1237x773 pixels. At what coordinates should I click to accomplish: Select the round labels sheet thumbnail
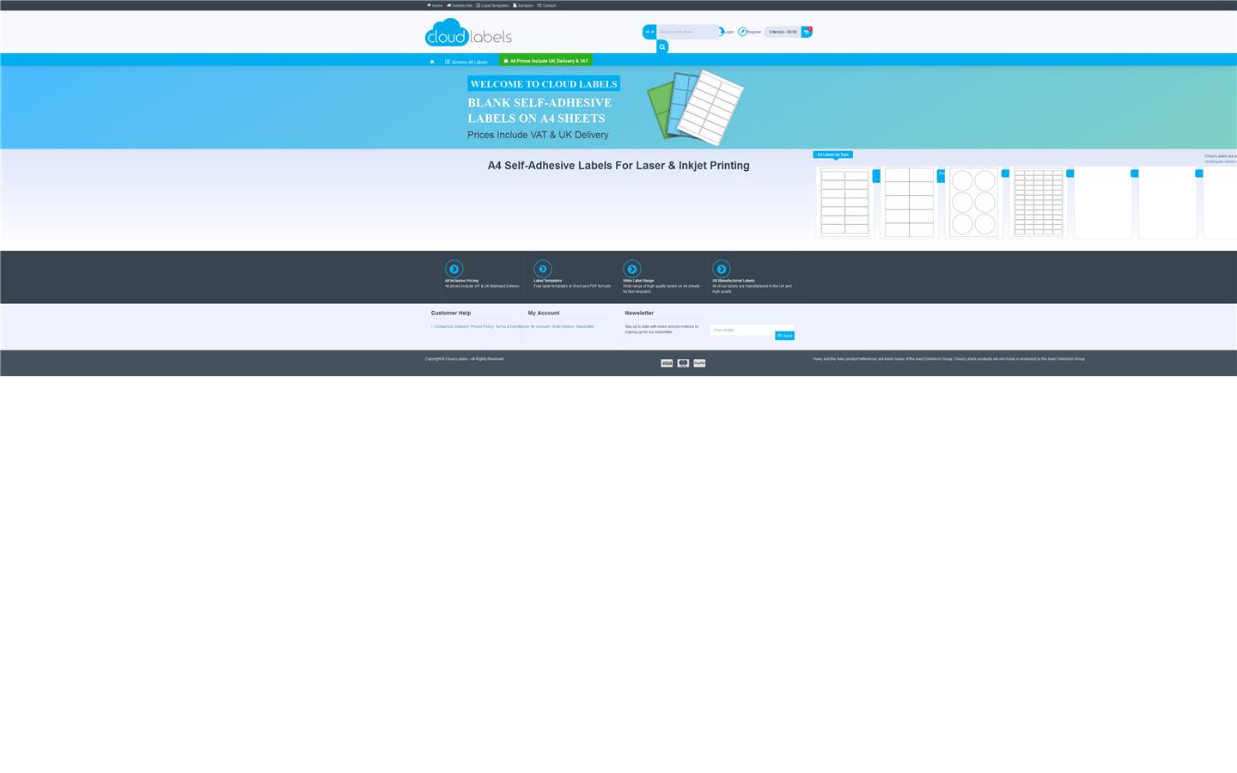(973, 202)
